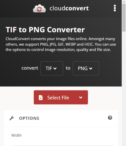
Task: Click the cloudconvert wordmark link
Action: pos(69,8)
